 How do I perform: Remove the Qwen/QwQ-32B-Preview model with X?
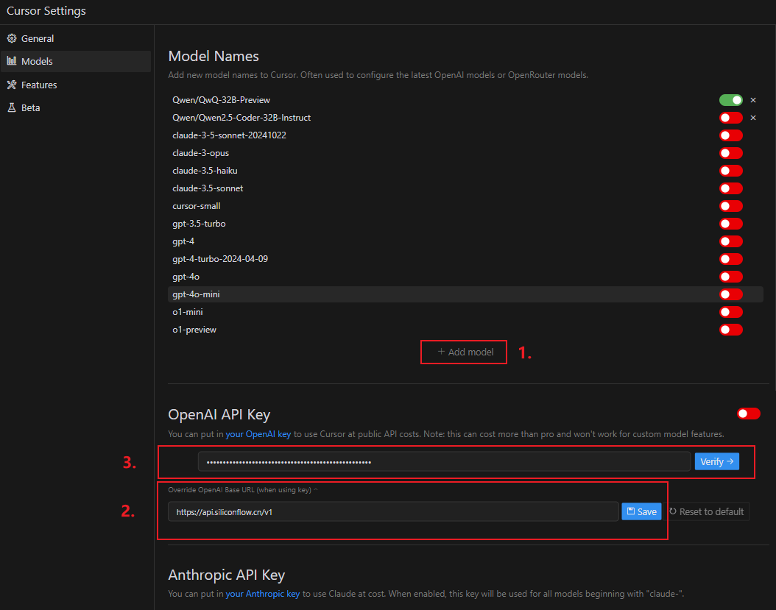pos(752,100)
